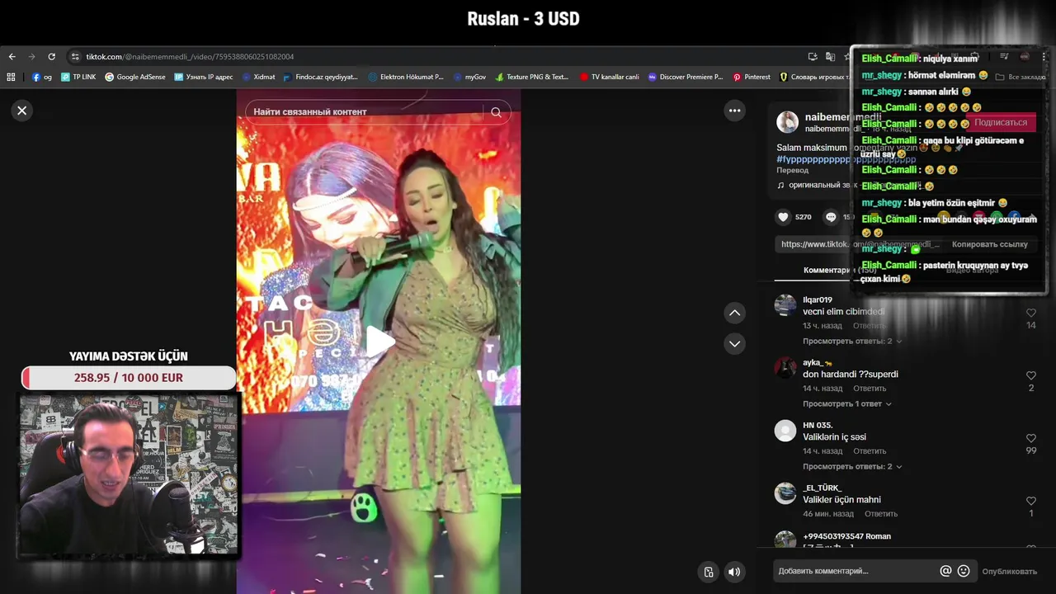Open the Texture PNG & Text bookmark
The image size is (1056, 594).
point(531,77)
